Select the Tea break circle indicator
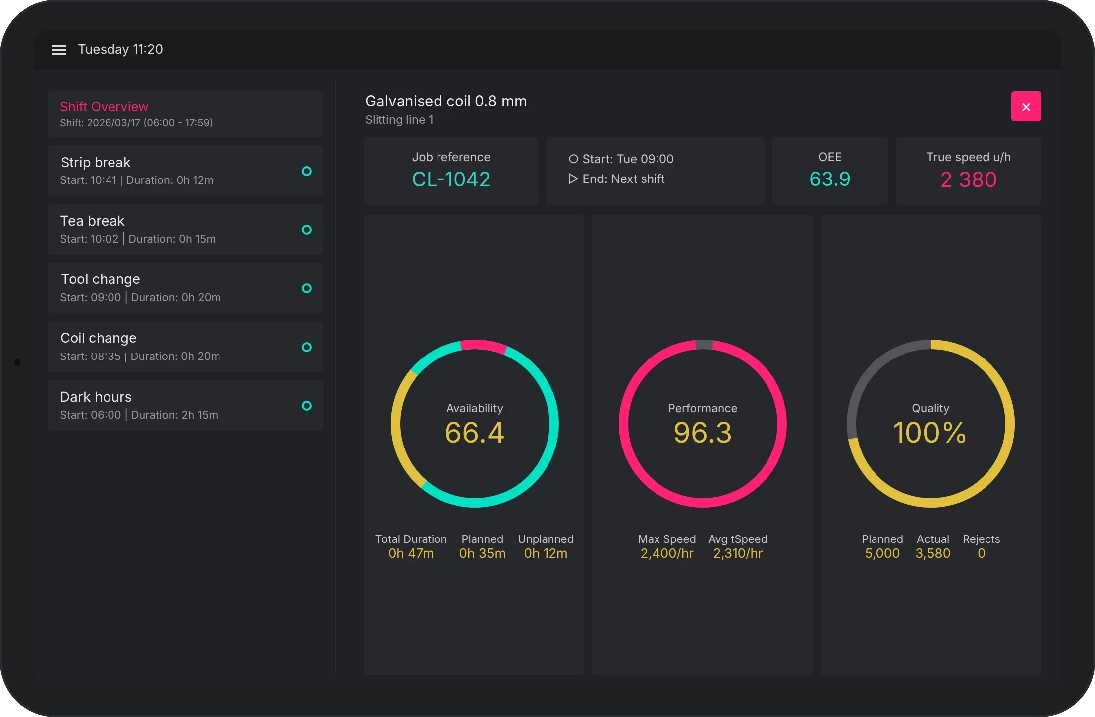1095x717 pixels. (307, 230)
